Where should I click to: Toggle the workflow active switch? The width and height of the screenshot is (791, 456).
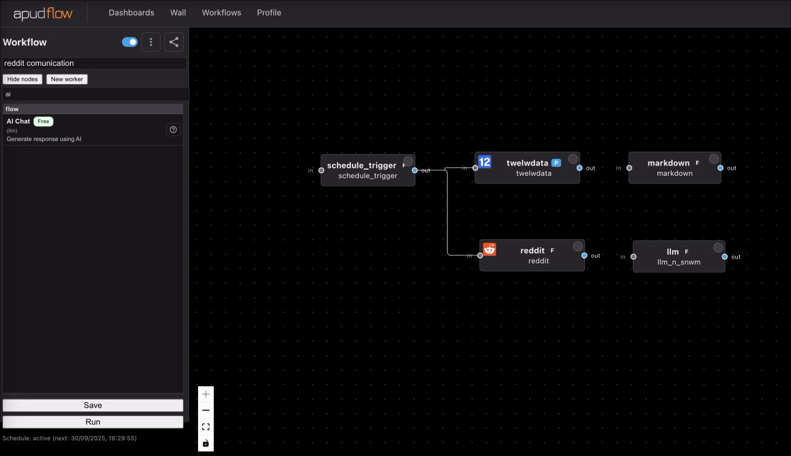pos(130,42)
